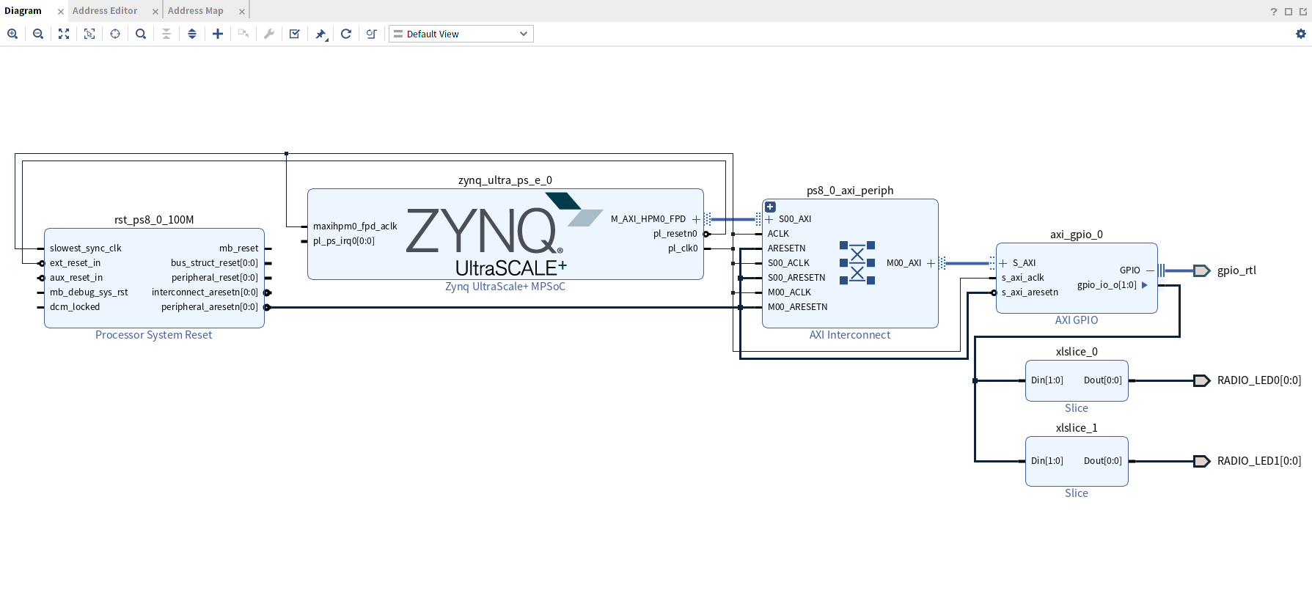Click the Regenerate Layout refresh icon
The image size is (1312, 601).
[x=346, y=34]
